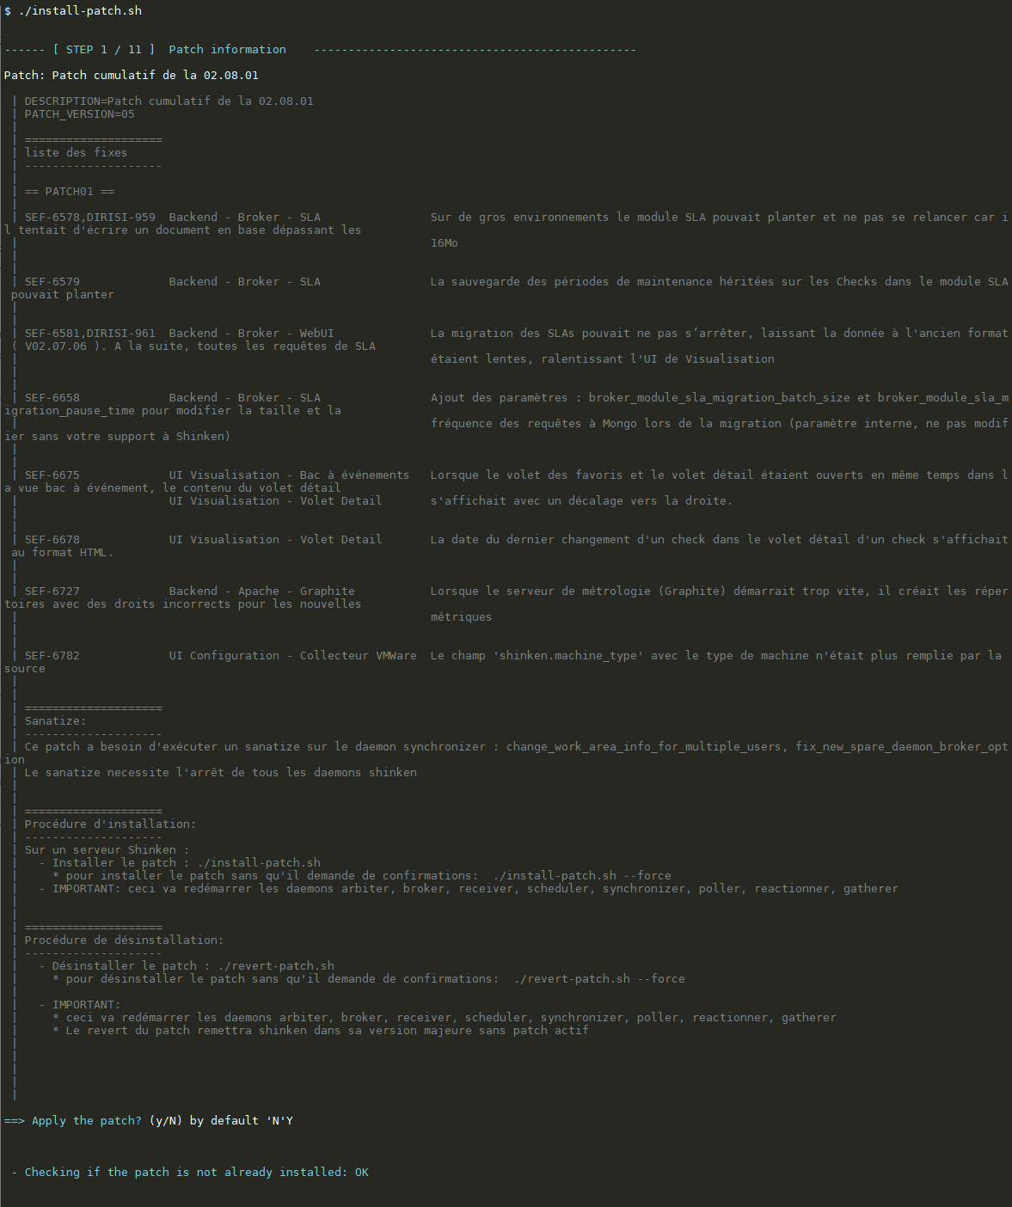Click the Checking if patch installed OK line
This screenshot has height=1207, width=1012.
click(190, 1173)
